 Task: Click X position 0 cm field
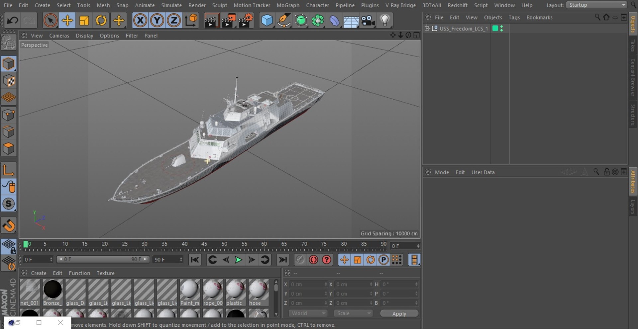pyautogui.click(x=308, y=285)
